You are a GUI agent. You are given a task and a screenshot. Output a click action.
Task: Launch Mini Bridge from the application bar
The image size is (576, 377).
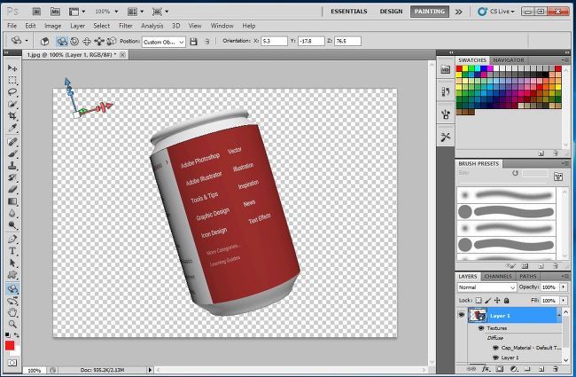(x=55, y=12)
